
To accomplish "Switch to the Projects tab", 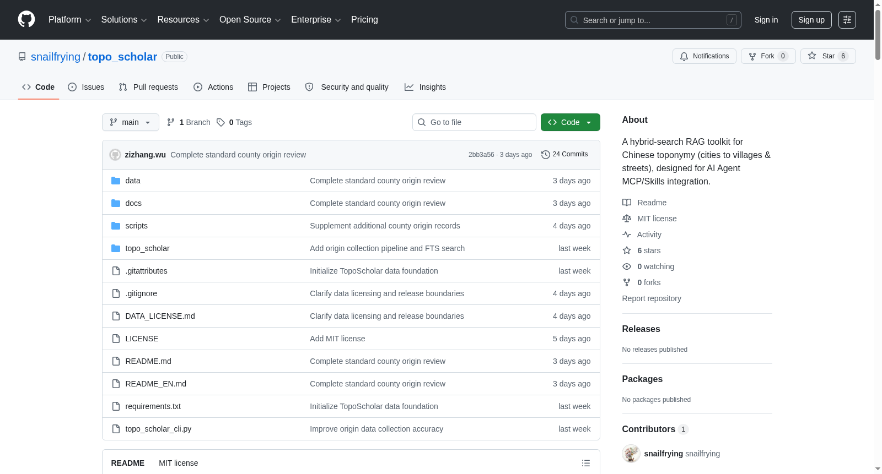I will pyautogui.click(x=269, y=87).
